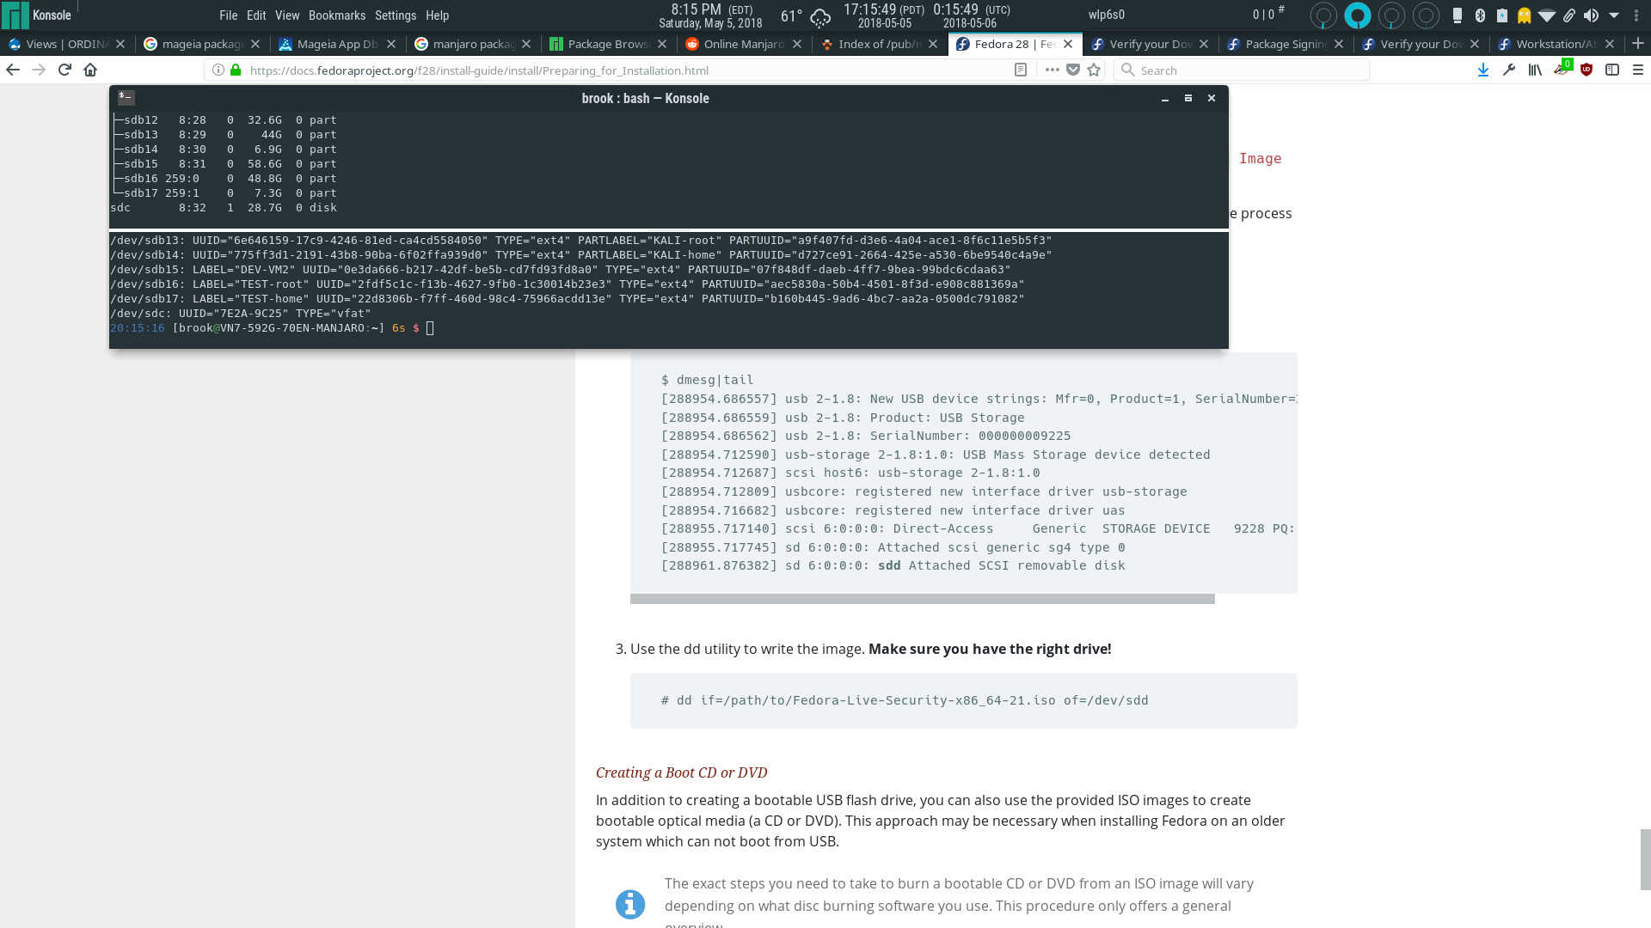Screen dimensions: 1651x928
Task: View connection security via green padlock
Action: pos(236,70)
